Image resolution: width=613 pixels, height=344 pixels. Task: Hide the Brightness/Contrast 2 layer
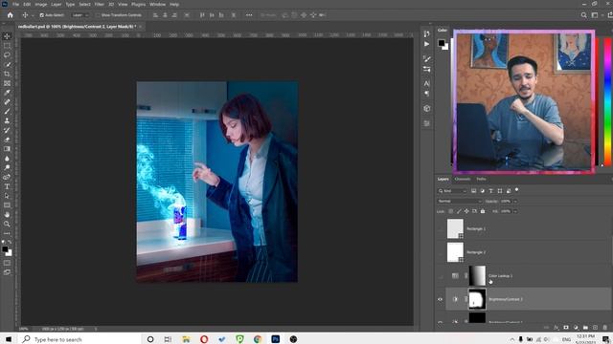[441, 299]
